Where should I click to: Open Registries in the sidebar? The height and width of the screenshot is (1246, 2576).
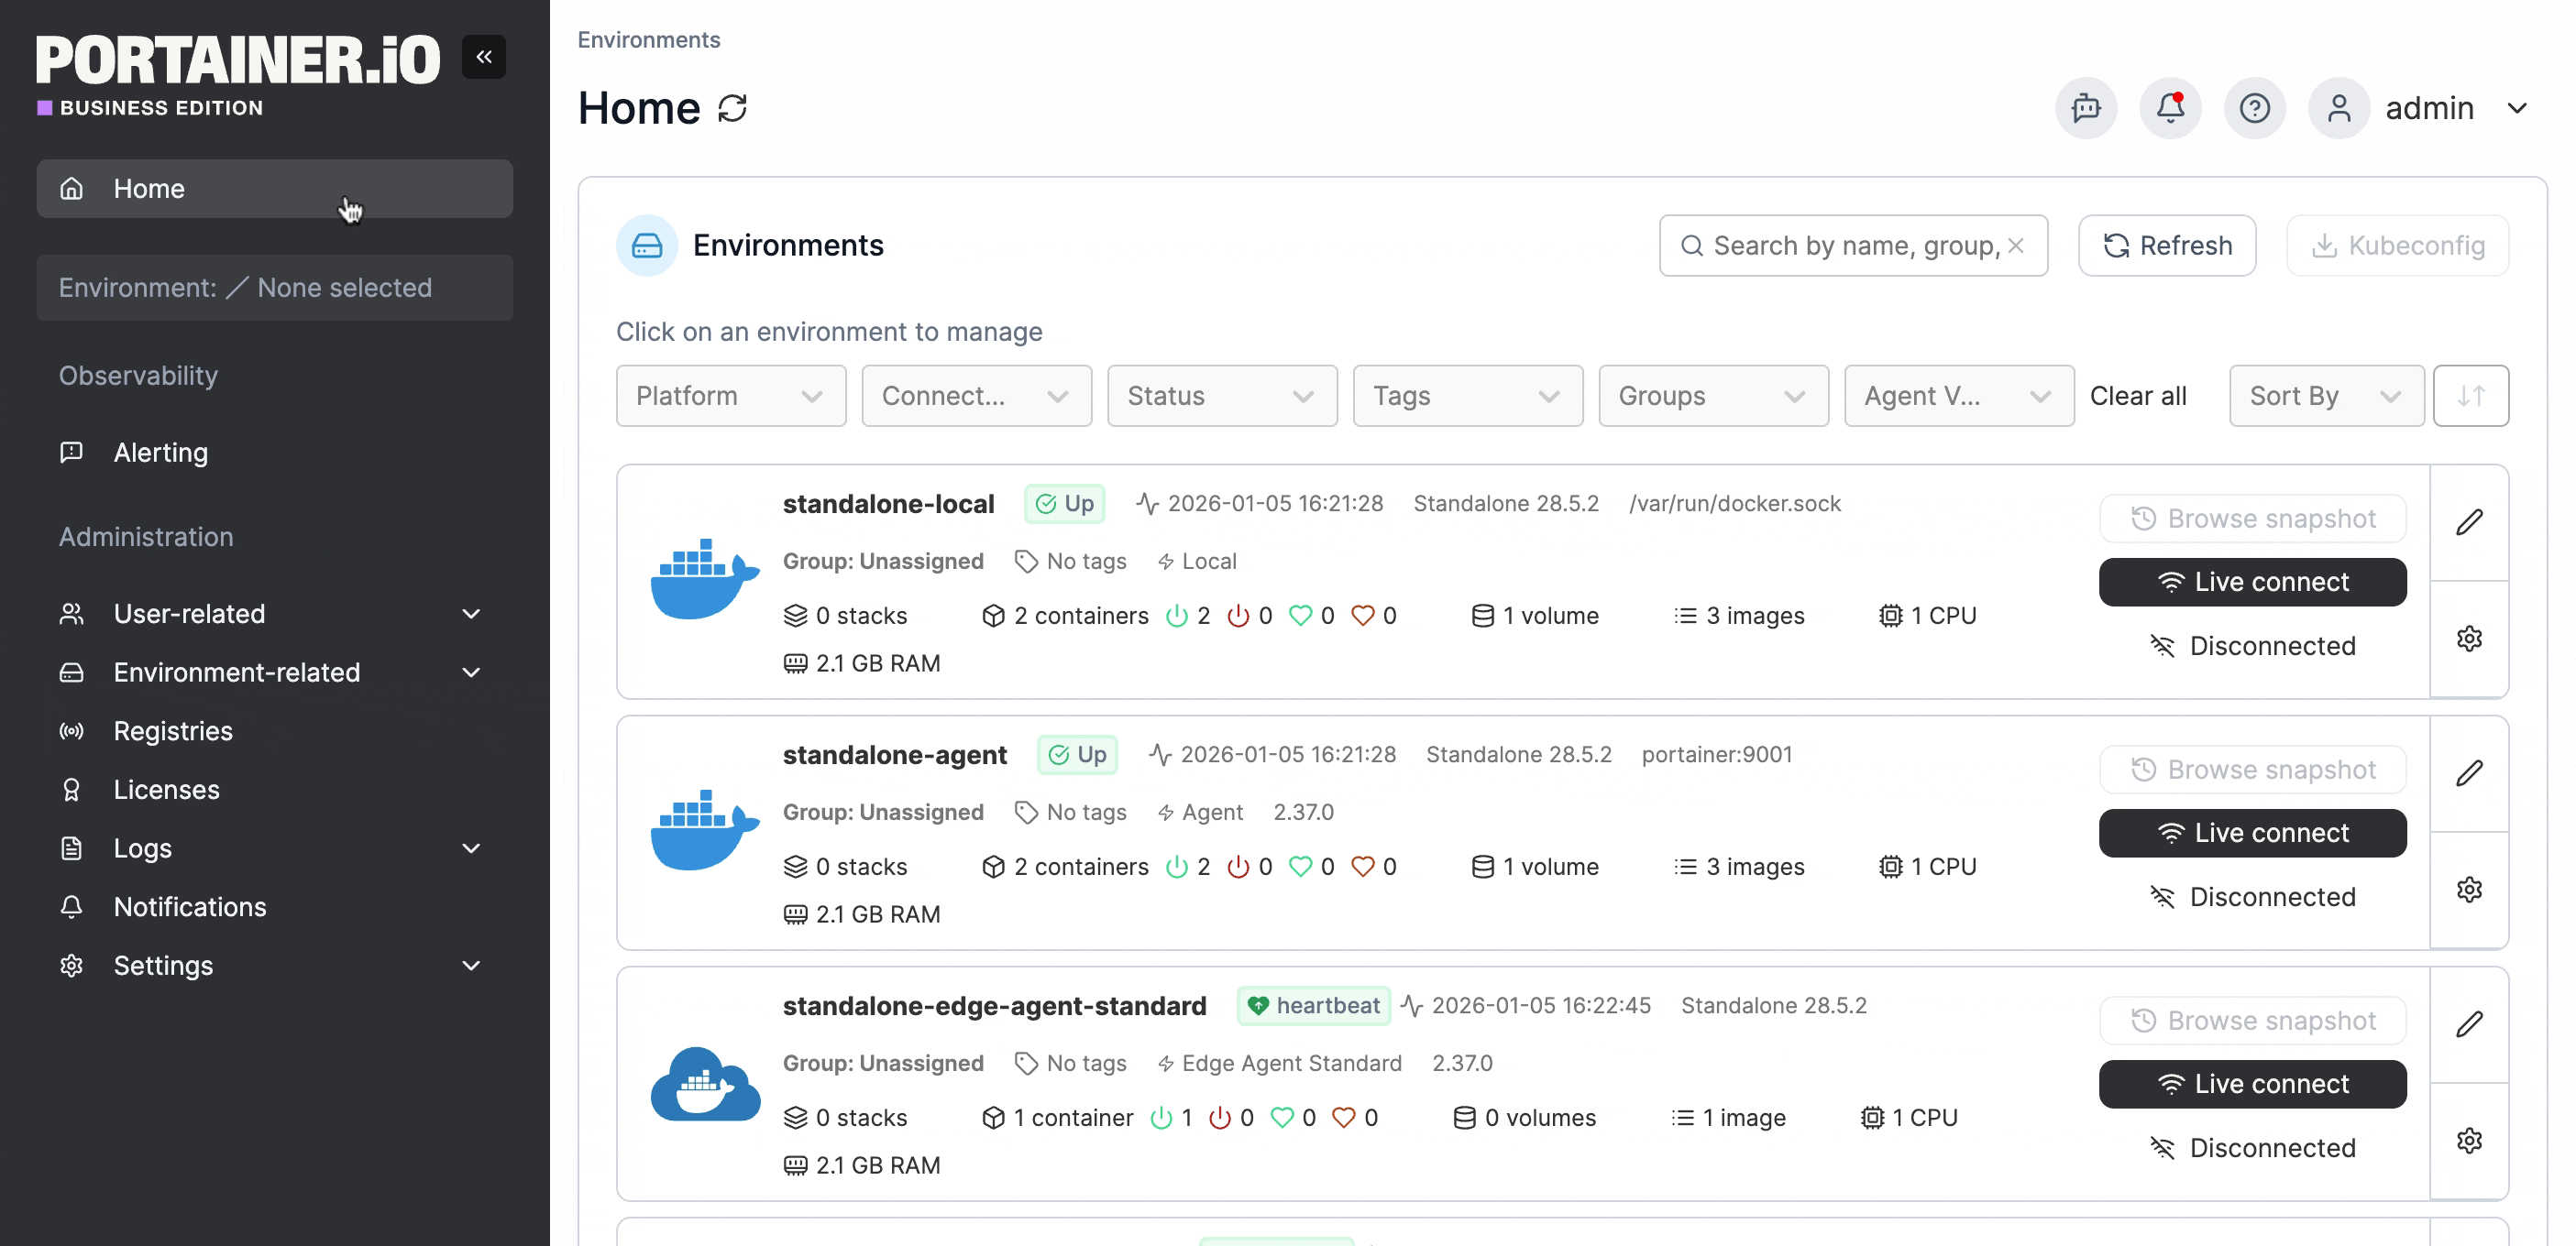pyautogui.click(x=173, y=730)
